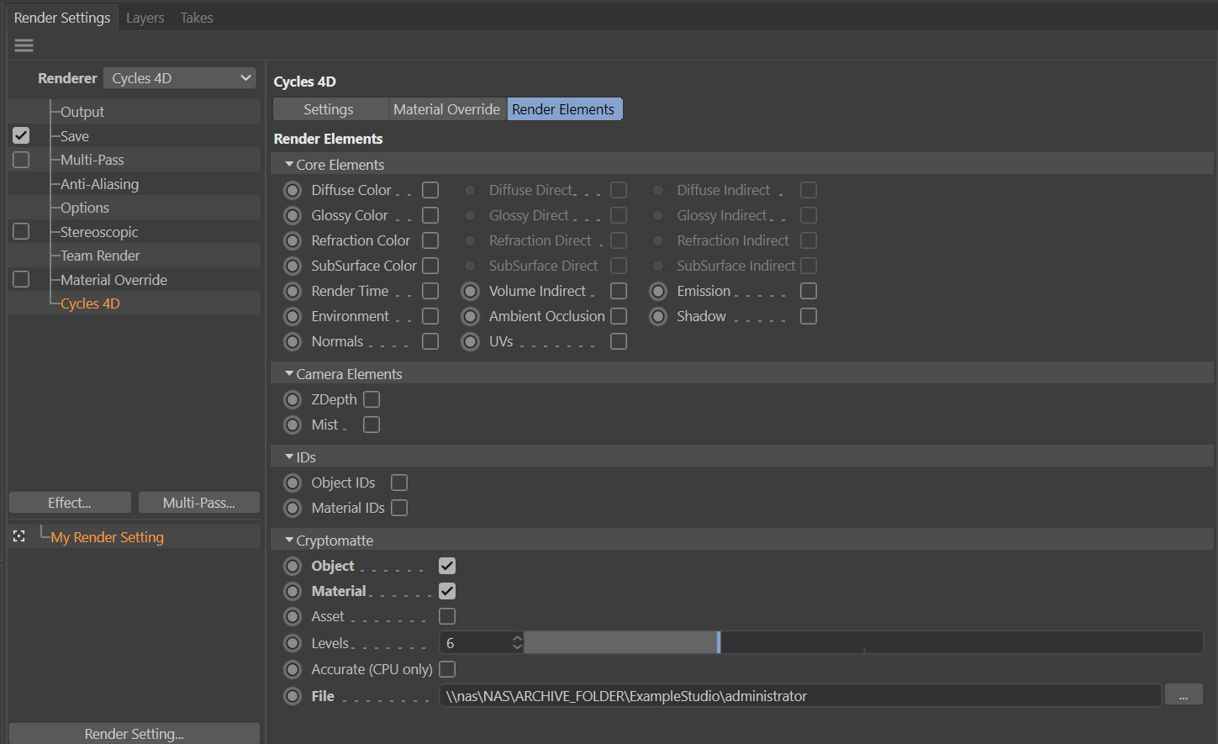The height and width of the screenshot is (744, 1218).
Task: Open the hamburger menu icon
Action: point(24,45)
